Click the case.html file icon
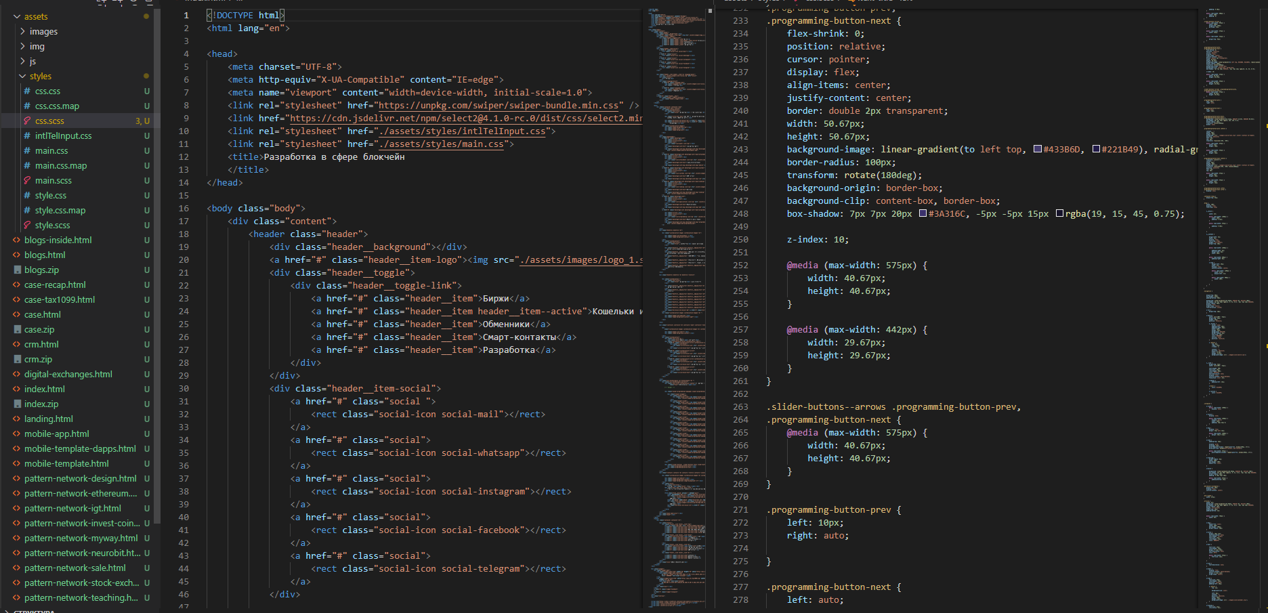The image size is (1268, 613). [x=17, y=314]
